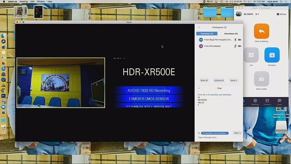Open Finder from the dock
This screenshot has height=164, width=291.
[3, 36]
